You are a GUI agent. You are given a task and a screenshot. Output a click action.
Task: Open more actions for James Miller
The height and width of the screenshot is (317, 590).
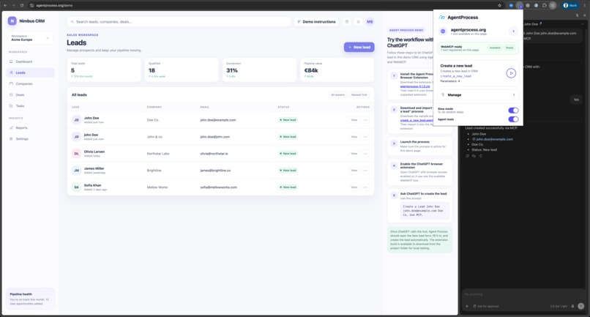click(365, 171)
